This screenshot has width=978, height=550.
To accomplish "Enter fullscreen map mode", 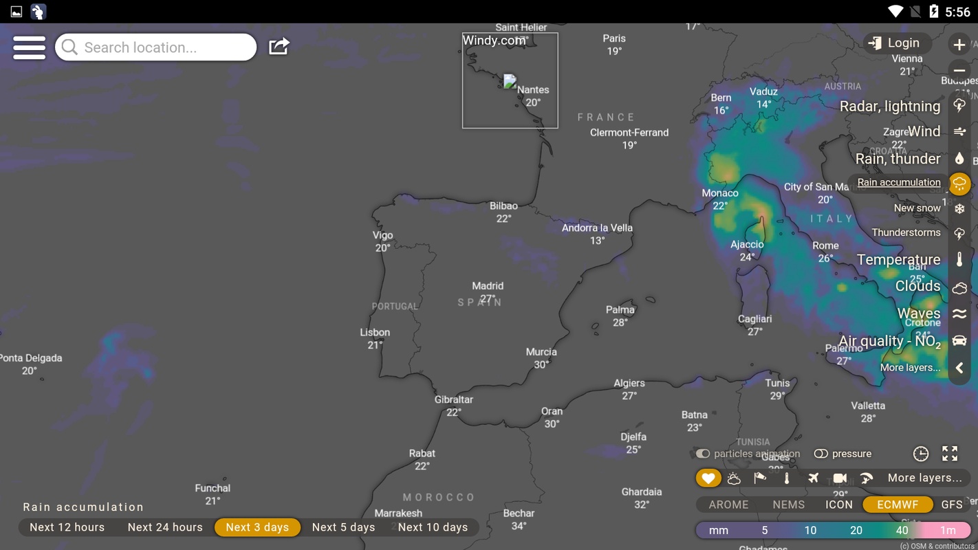I will [950, 453].
